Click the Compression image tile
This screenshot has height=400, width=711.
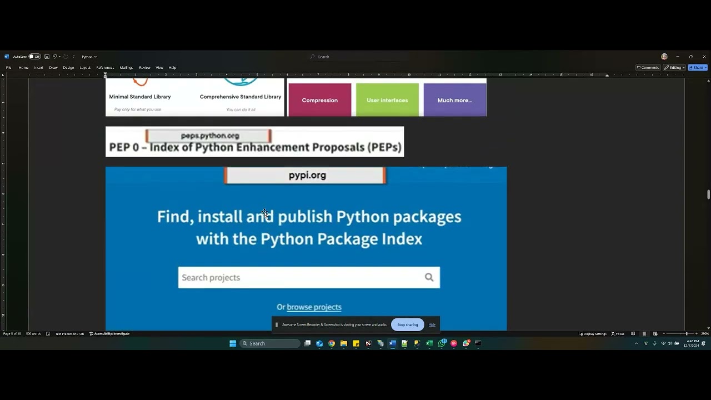pyautogui.click(x=319, y=100)
